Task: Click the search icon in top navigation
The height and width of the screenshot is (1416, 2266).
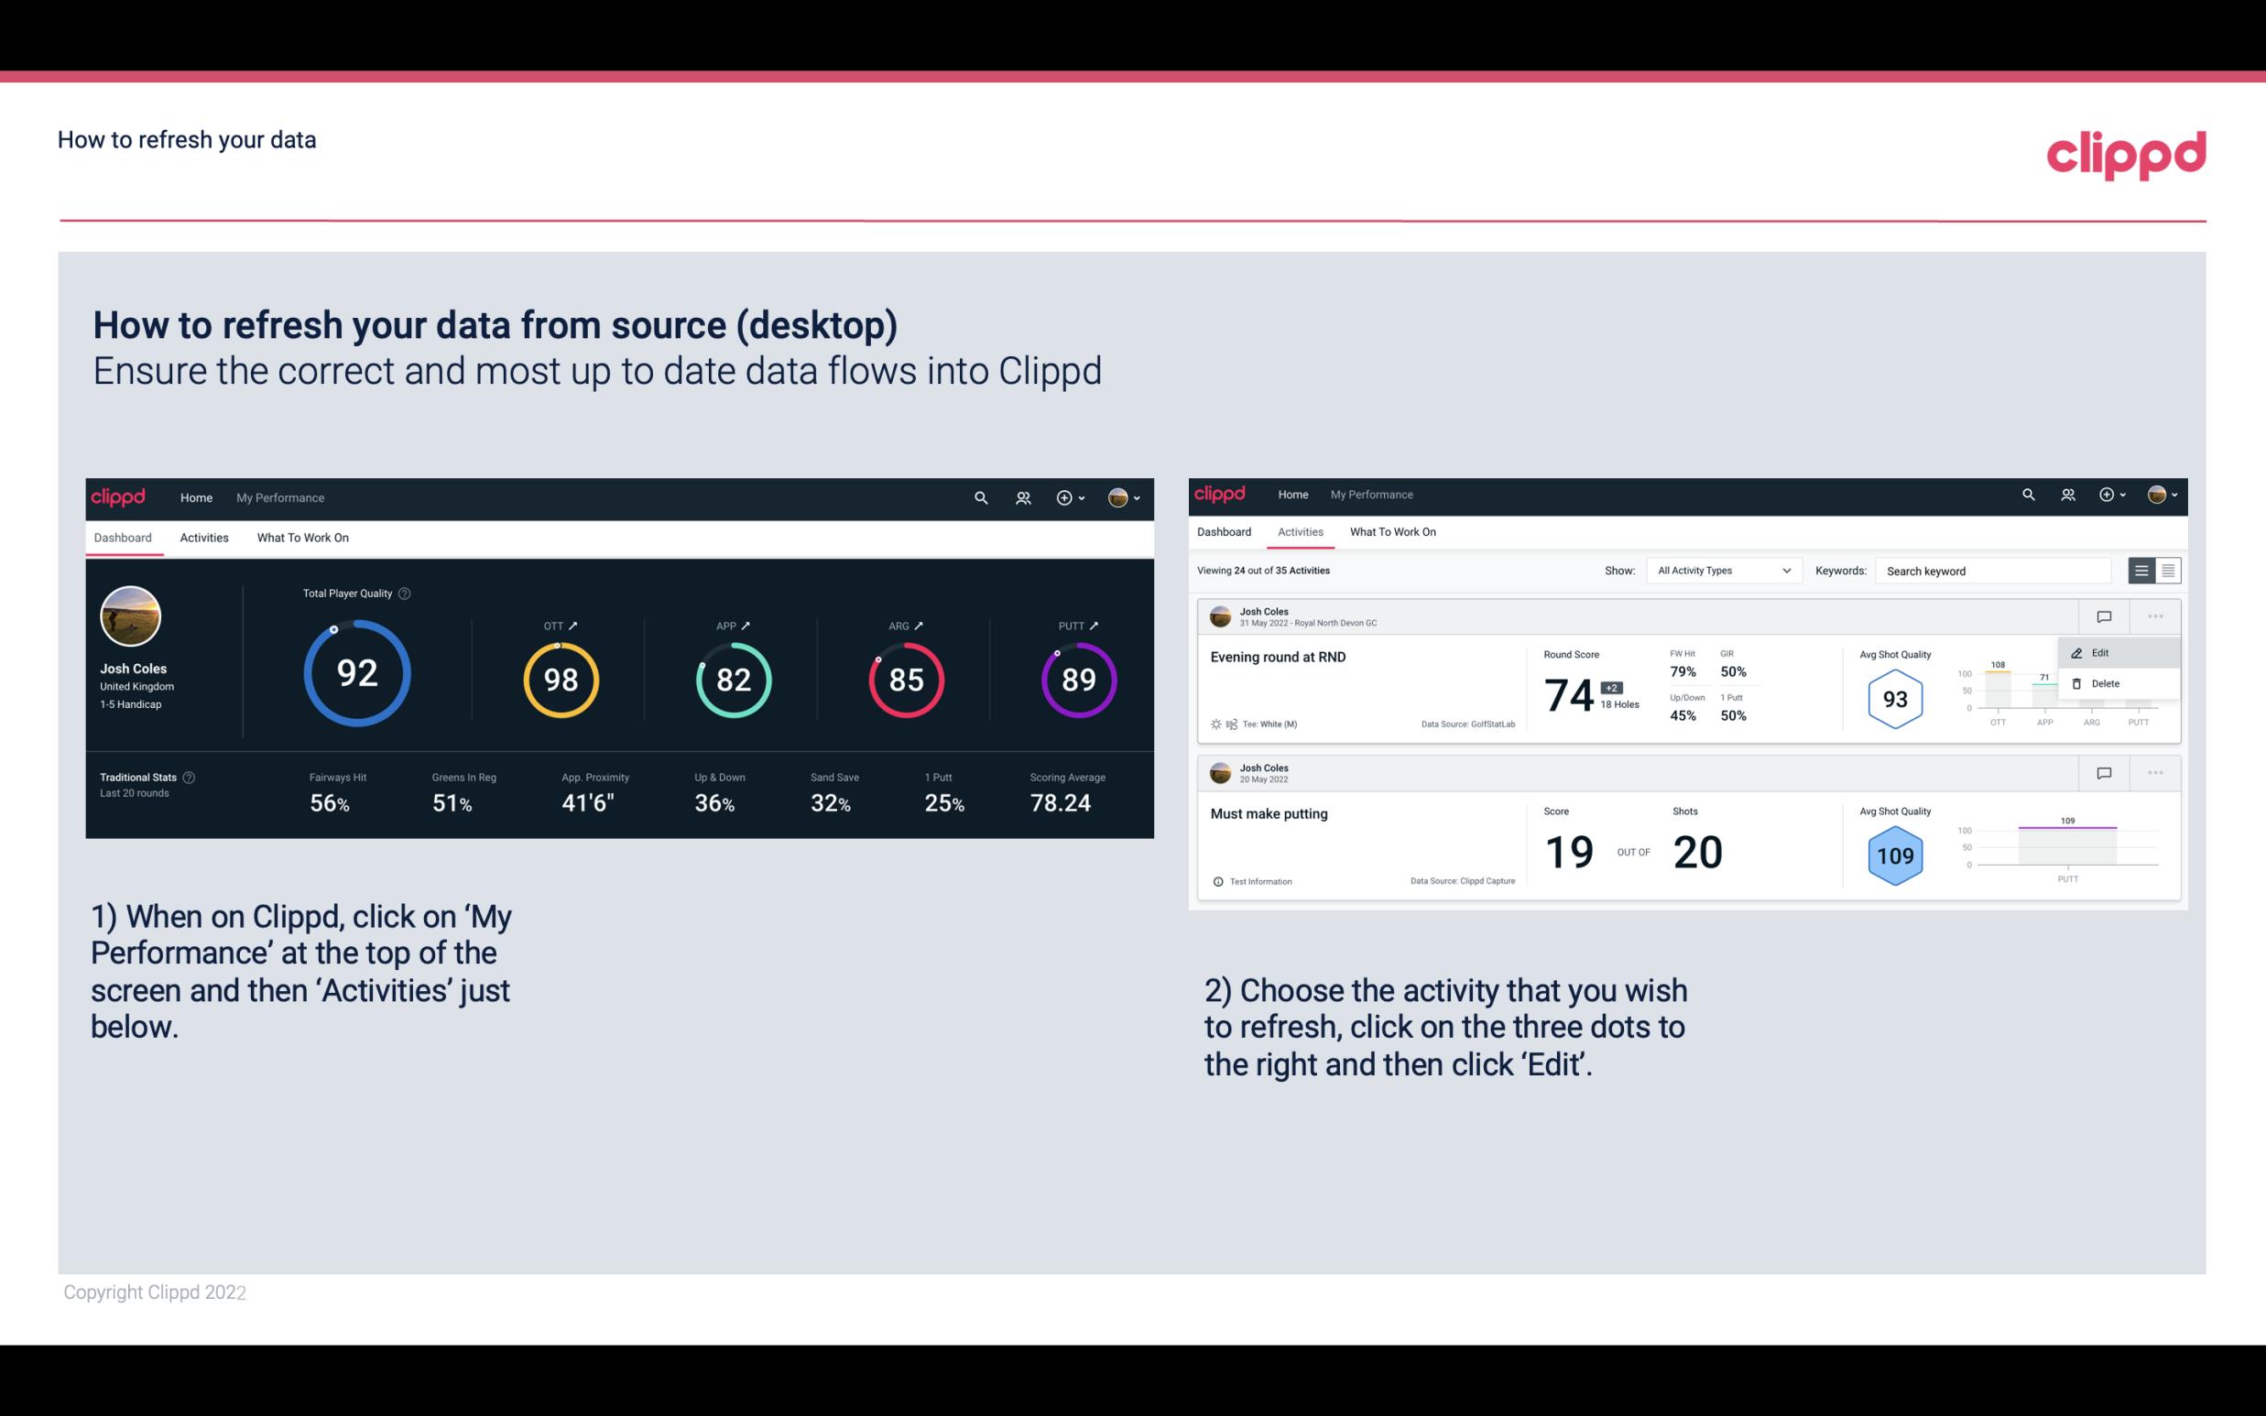Action: point(979,496)
